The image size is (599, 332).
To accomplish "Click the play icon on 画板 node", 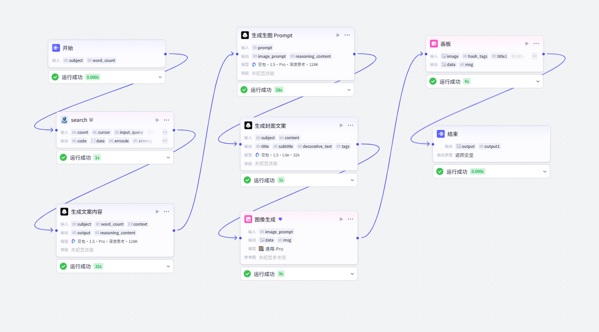I will [527, 44].
